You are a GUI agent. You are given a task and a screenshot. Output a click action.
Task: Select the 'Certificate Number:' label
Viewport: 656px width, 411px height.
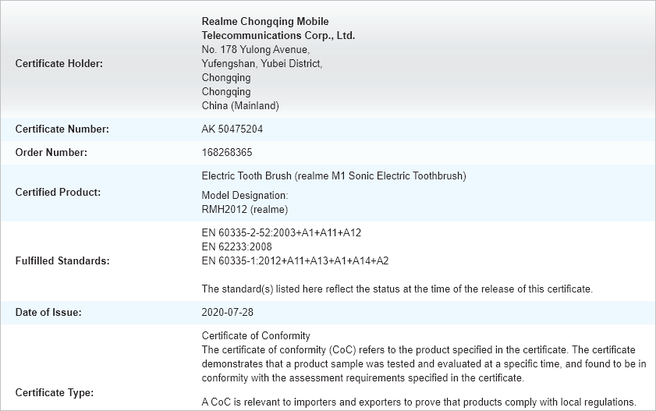[62, 129]
